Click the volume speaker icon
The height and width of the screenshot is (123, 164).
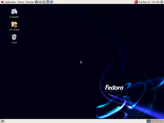pos(162,2)
